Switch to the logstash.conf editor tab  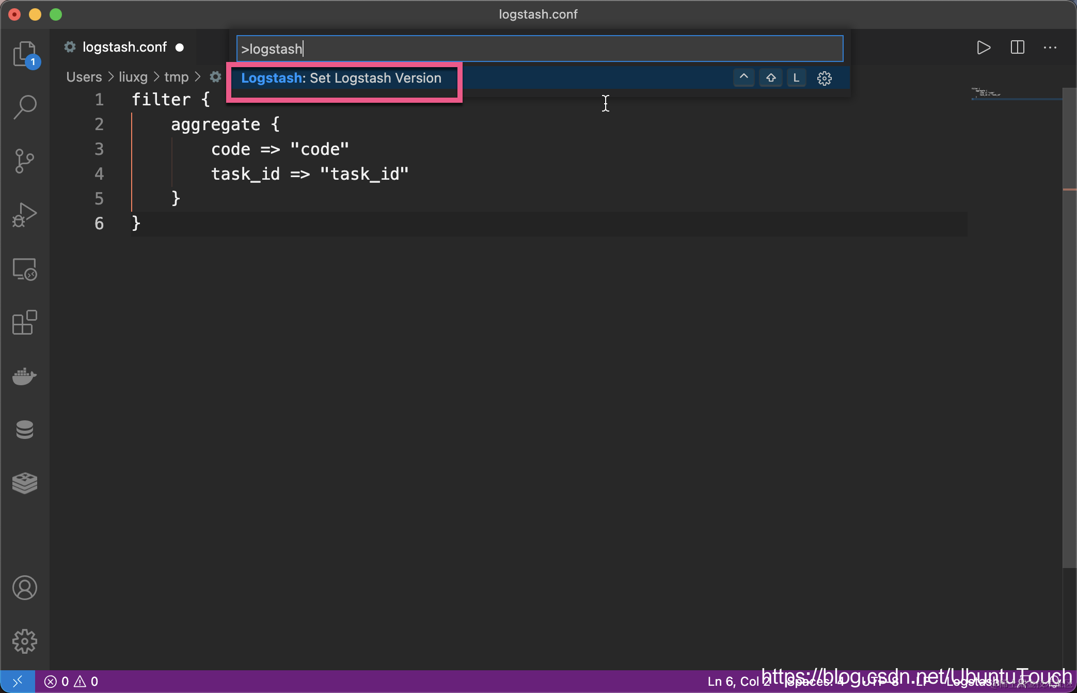(x=124, y=47)
